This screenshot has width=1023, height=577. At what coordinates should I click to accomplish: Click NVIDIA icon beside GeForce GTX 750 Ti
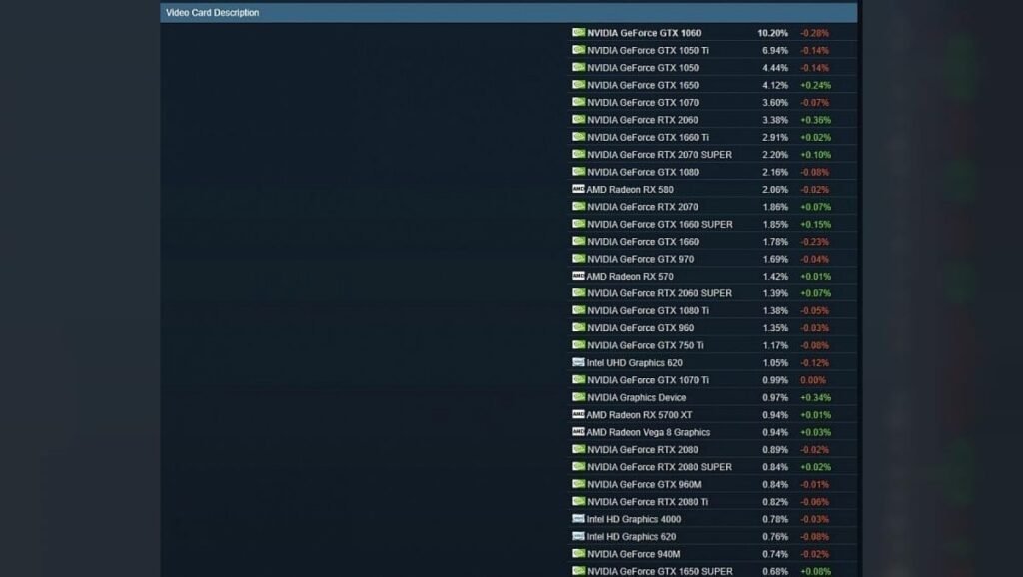tap(578, 344)
